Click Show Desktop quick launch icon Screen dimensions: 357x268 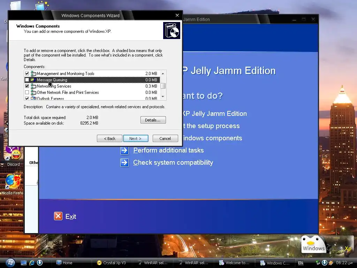pyautogui.click(x=24, y=263)
